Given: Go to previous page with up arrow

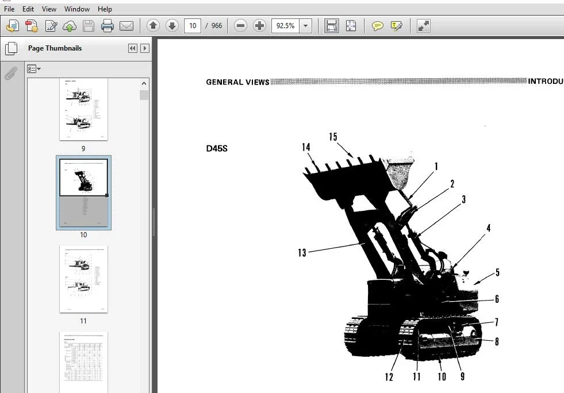Looking at the screenshot, I should (154, 25).
